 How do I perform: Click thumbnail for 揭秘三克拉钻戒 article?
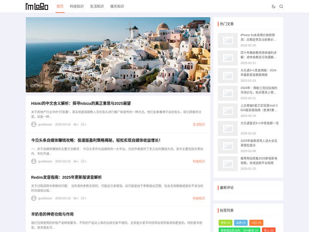click(x=227, y=93)
